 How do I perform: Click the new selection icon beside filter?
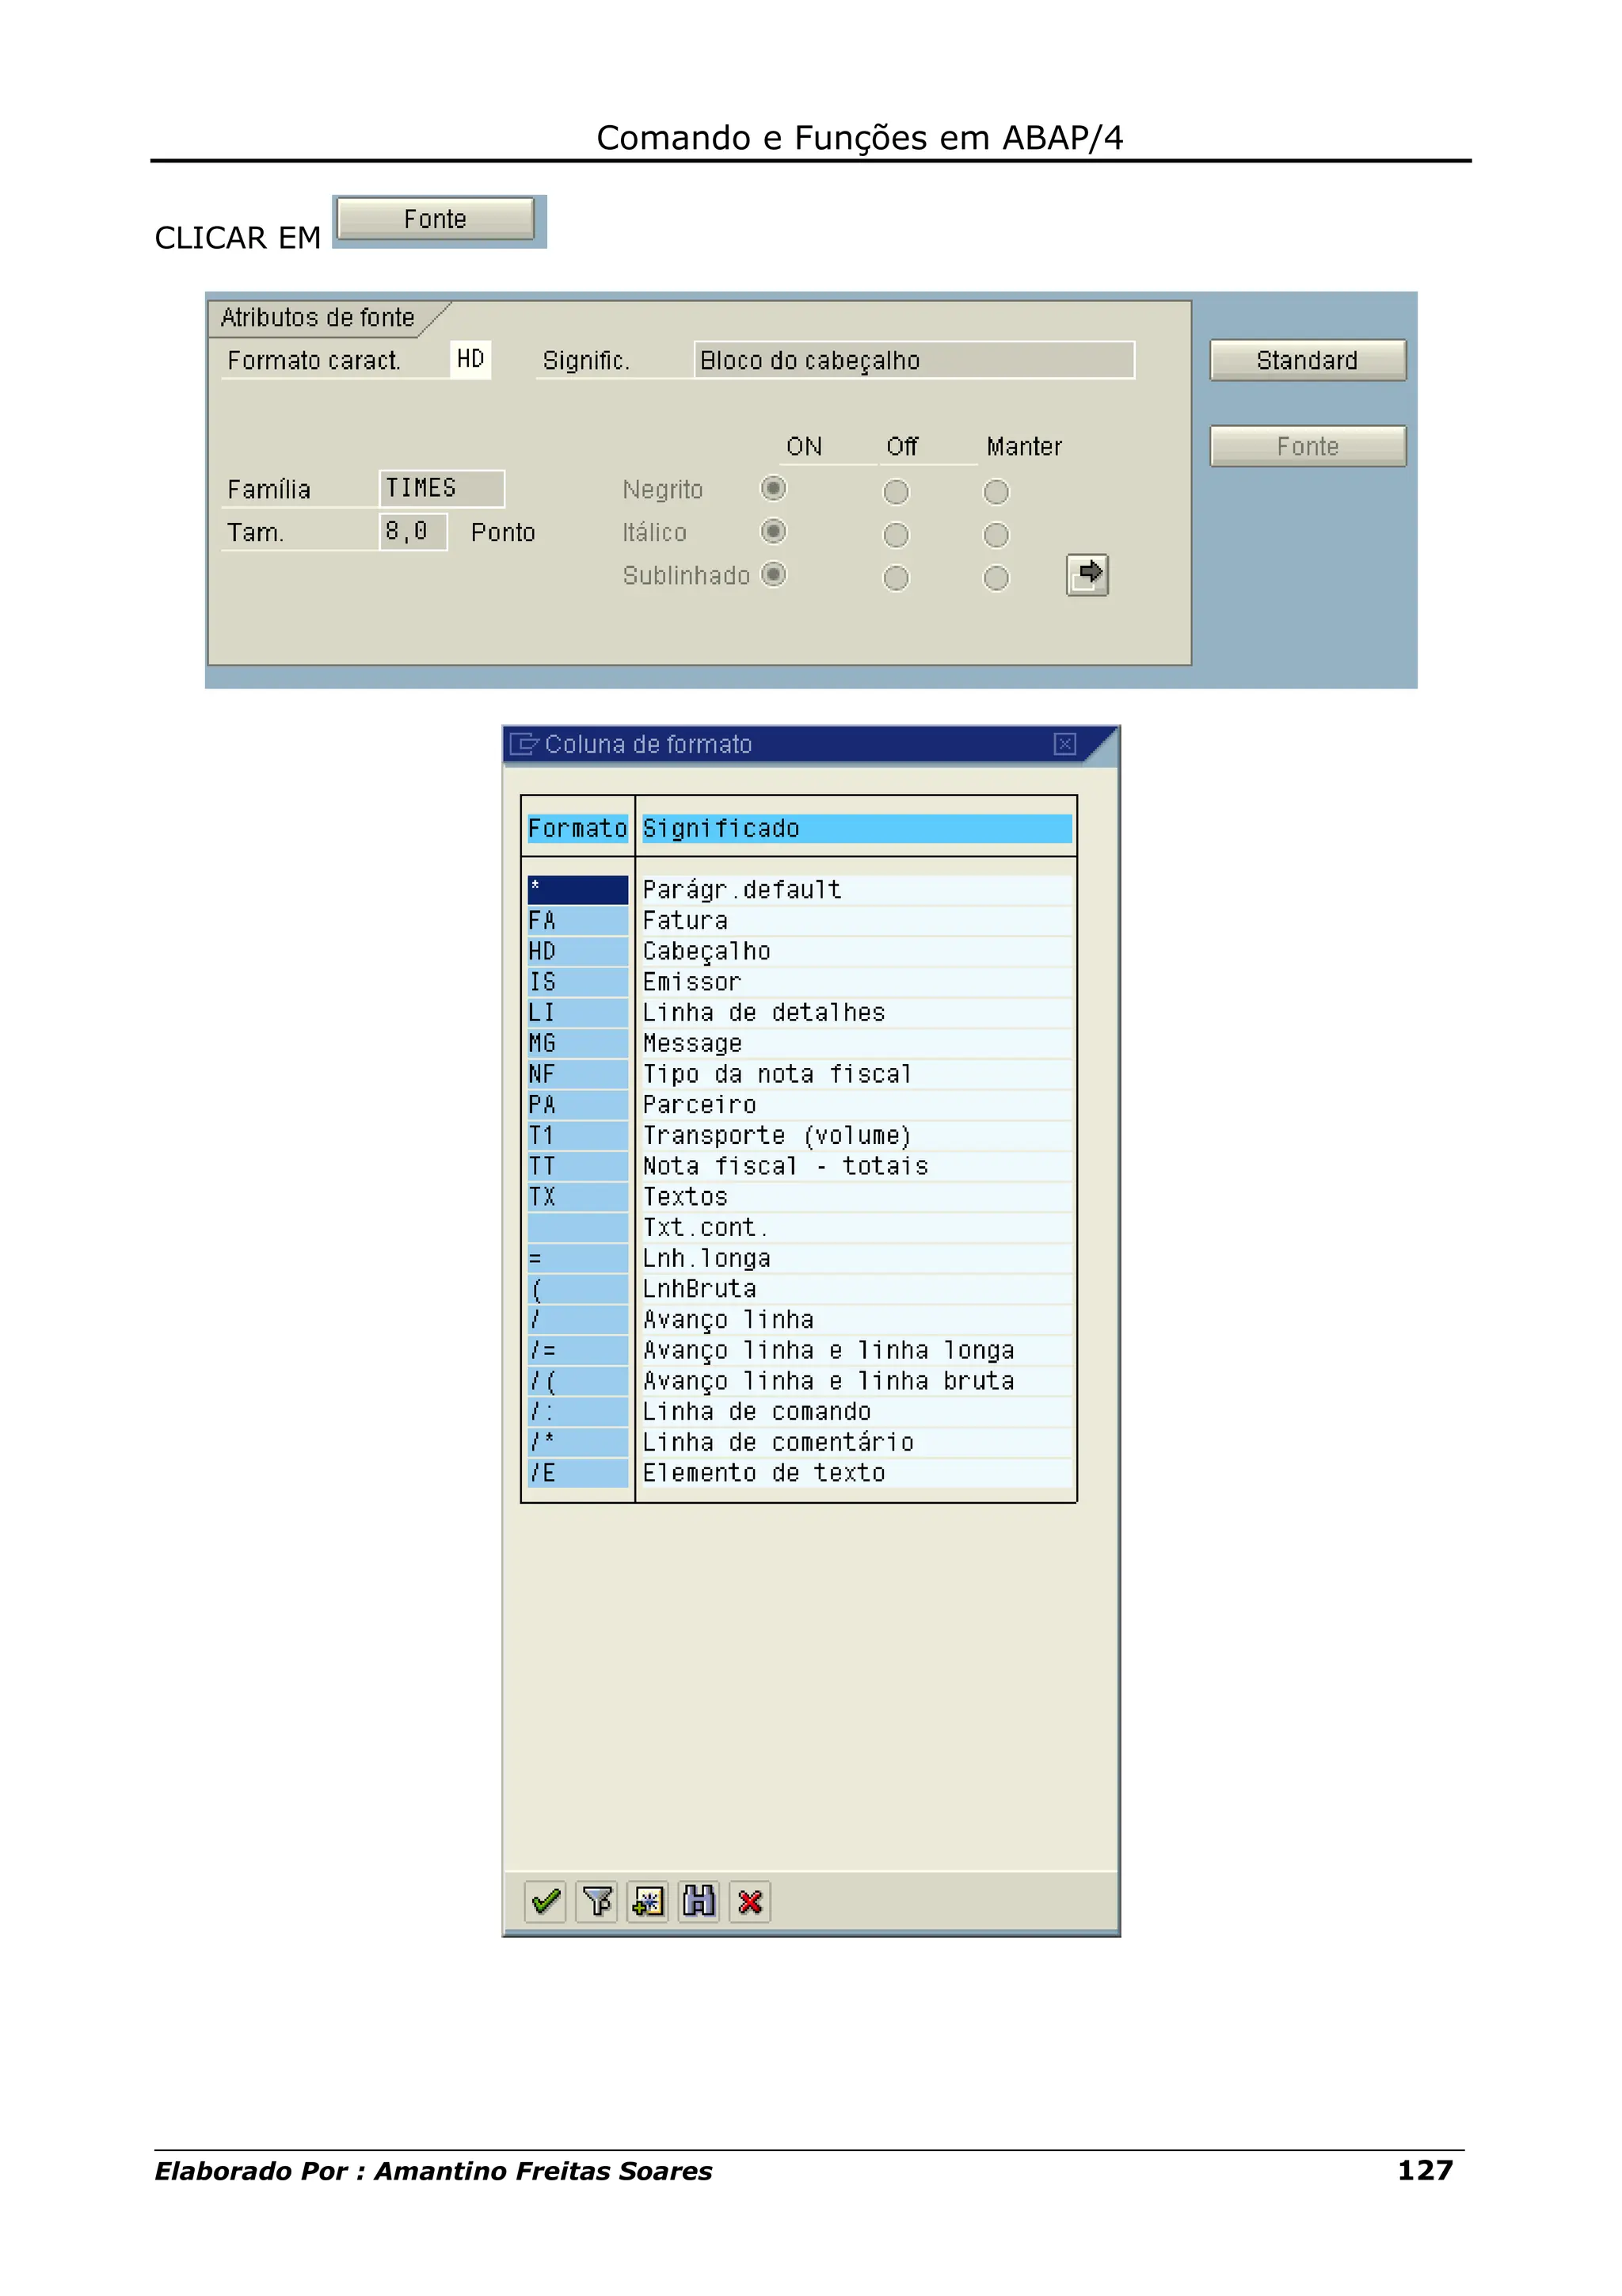(x=648, y=1901)
